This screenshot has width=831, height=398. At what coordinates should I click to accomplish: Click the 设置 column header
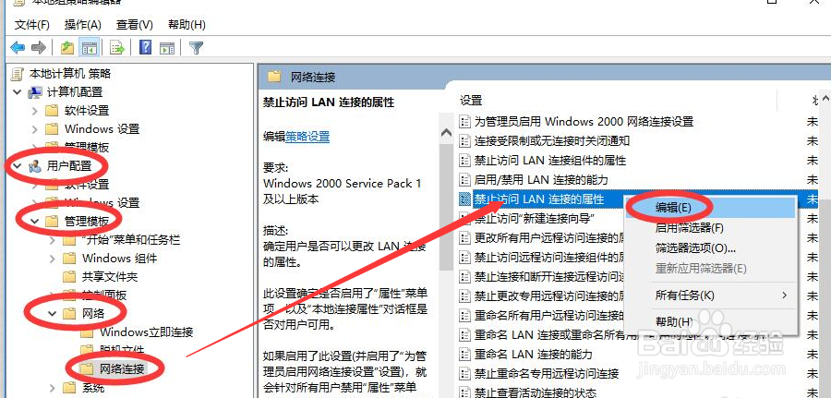471,100
